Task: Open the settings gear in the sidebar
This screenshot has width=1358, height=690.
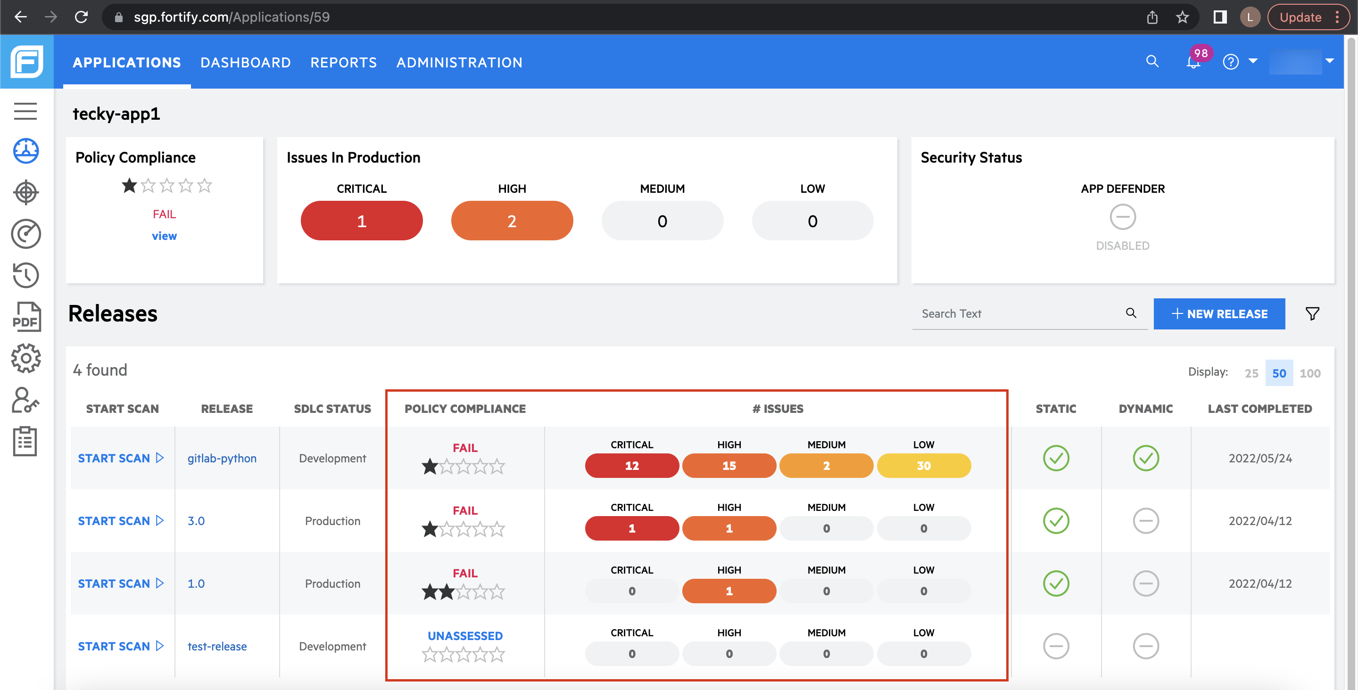Action: [x=25, y=359]
